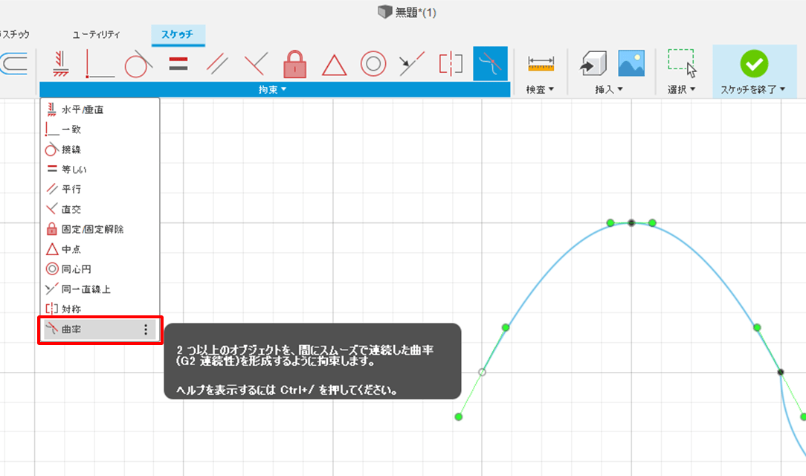Select the Parallel constraint toolbar icon
Image resolution: width=806 pixels, height=476 pixels.
click(x=217, y=64)
